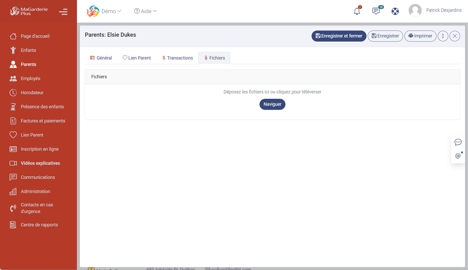Open the notifications bell
This screenshot has height=270, width=468.
[x=357, y=11]
